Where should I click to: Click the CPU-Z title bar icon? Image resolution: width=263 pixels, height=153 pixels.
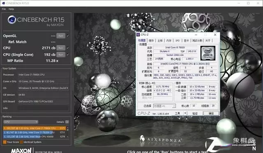pos(138,35)
